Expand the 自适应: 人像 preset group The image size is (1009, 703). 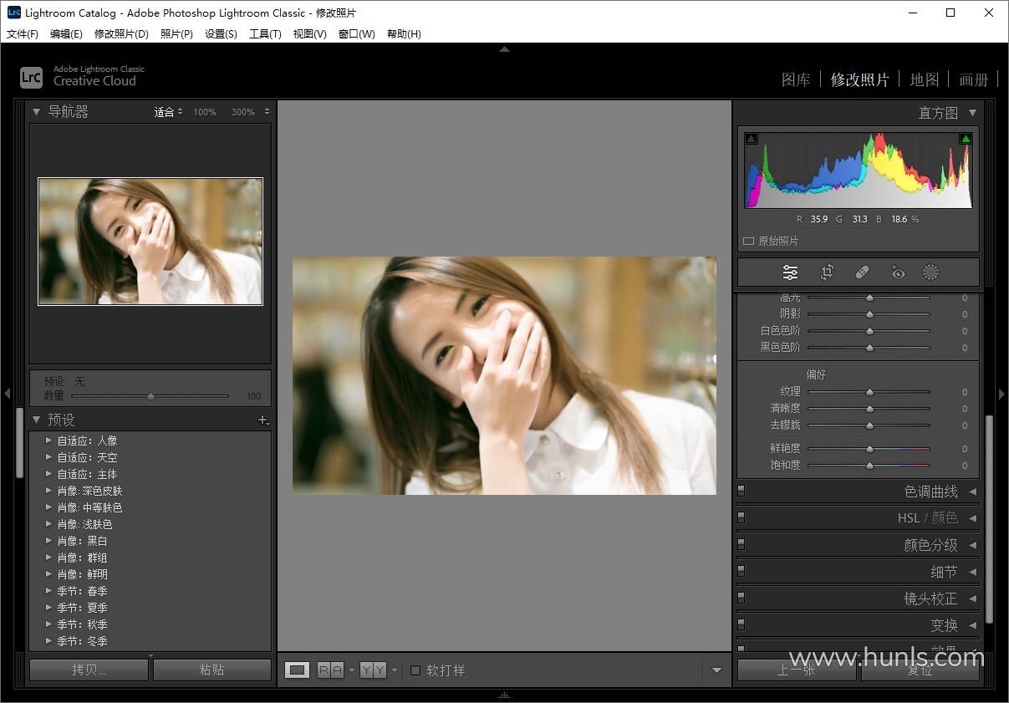pyautogui.click(x=48, y=441)
